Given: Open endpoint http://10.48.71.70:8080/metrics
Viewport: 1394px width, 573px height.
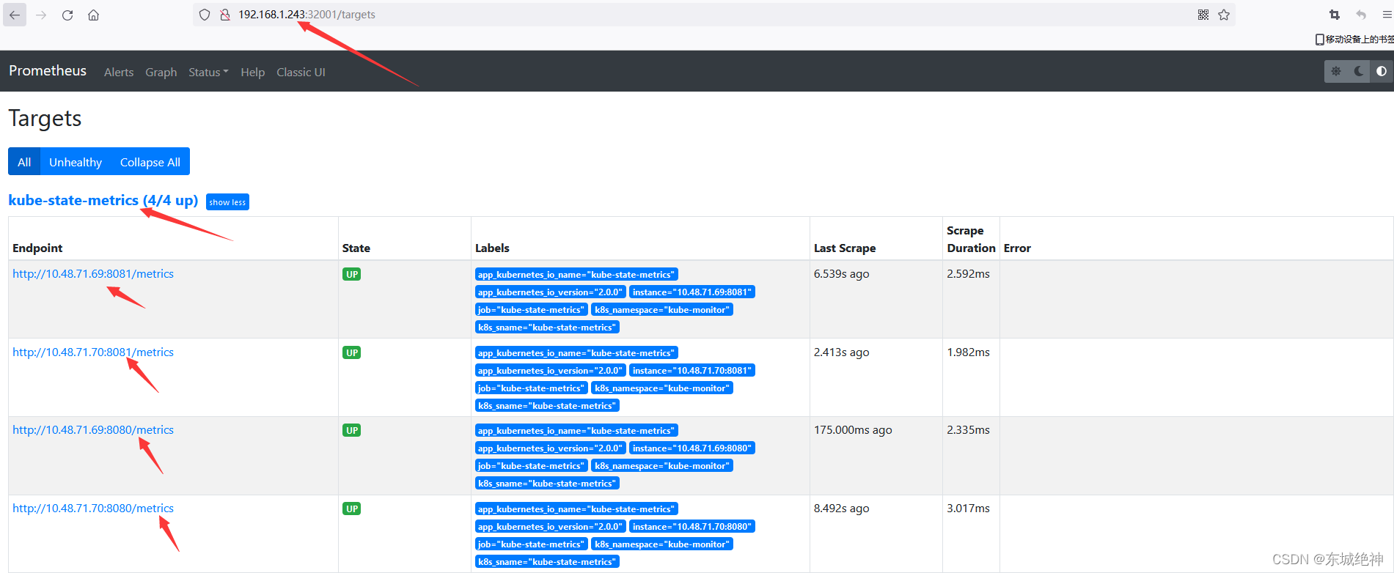Looking at the screenshot, I should click(x=93, y=508).
